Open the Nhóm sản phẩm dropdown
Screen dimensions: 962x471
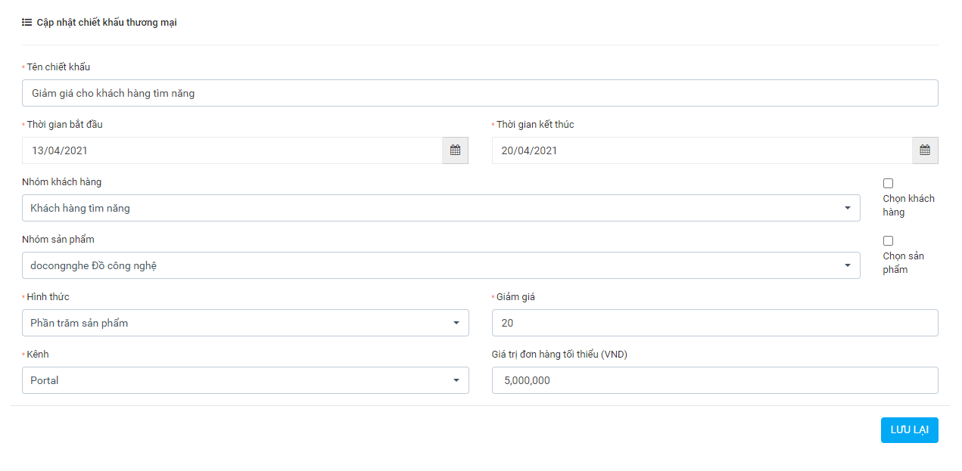tap(847, 265)
